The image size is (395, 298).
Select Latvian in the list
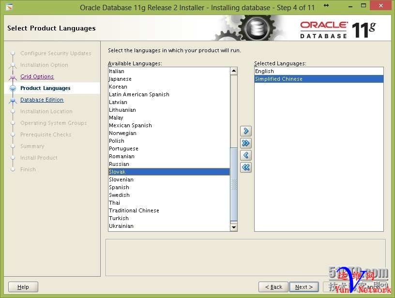click(169, 102)
